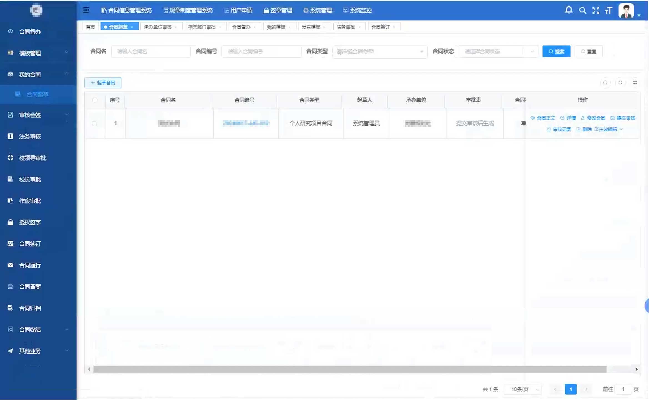Click 修改合同 edit action in row 1
This screenshot has height=400, width=649.
click(x=593, y=118)
